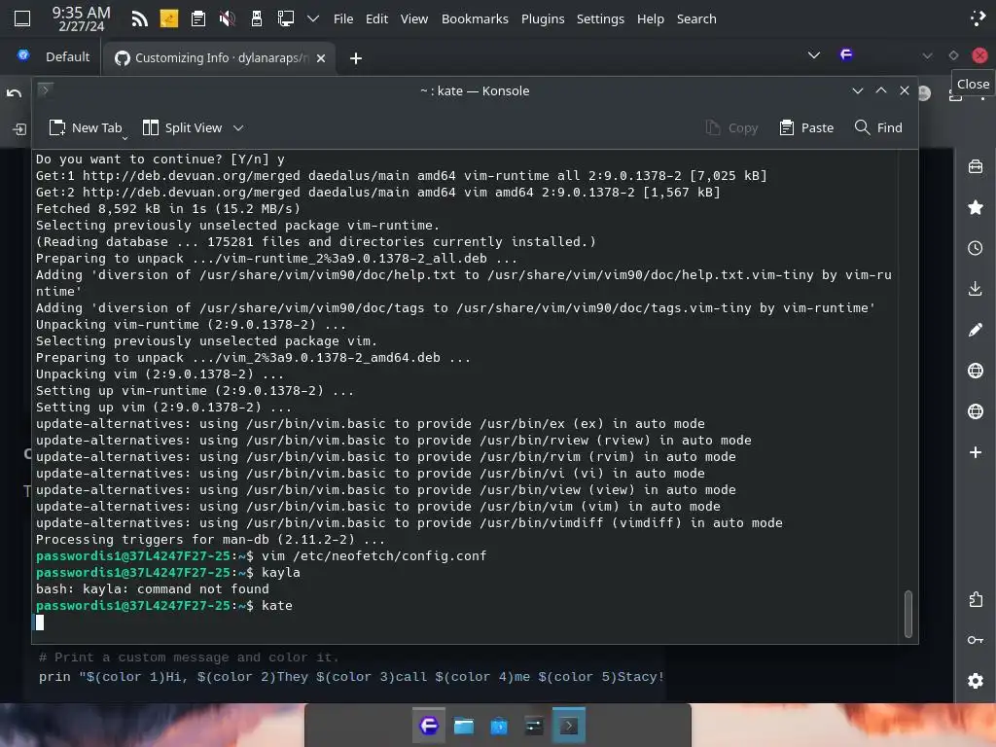This screenshot has width=996, height=747.
Task: Open the yellow notes tray icon
Action: tap(169, 18)
